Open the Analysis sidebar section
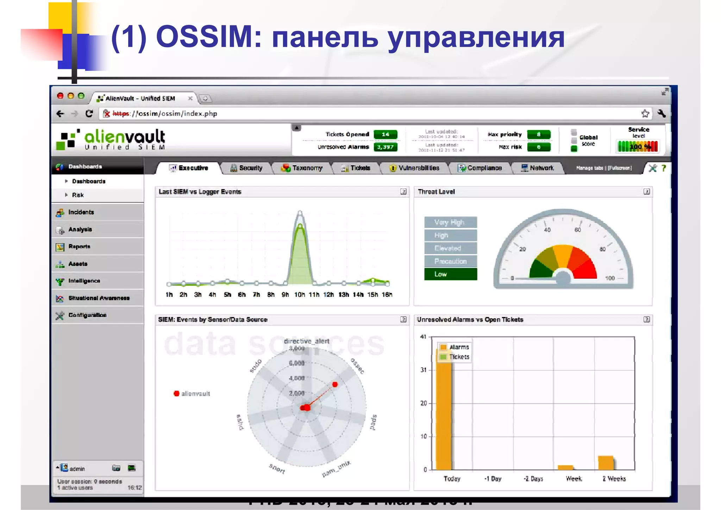 98,229
